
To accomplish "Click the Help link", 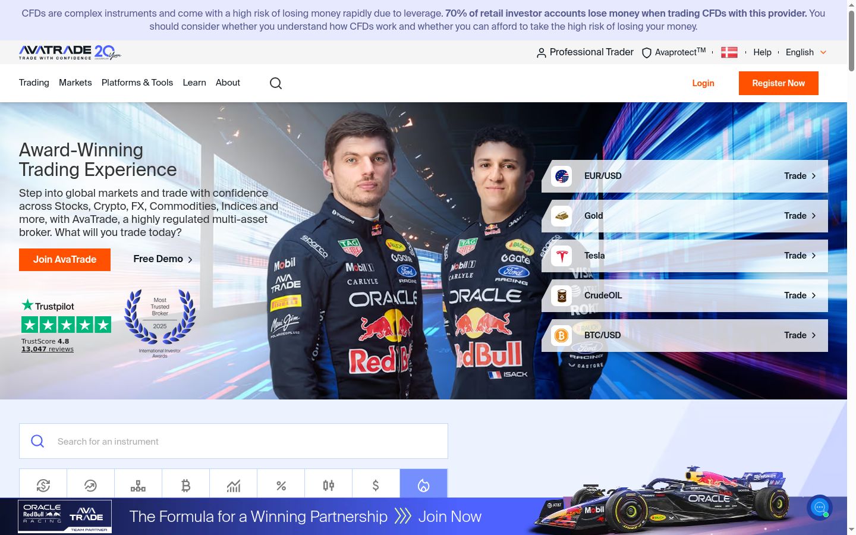I will coord(762,52).
